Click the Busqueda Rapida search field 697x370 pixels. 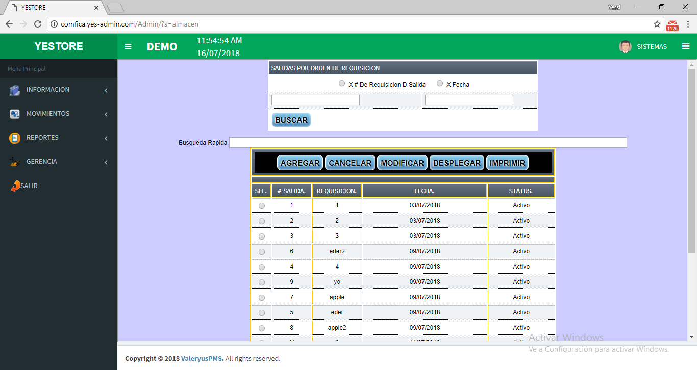point(428,143)
